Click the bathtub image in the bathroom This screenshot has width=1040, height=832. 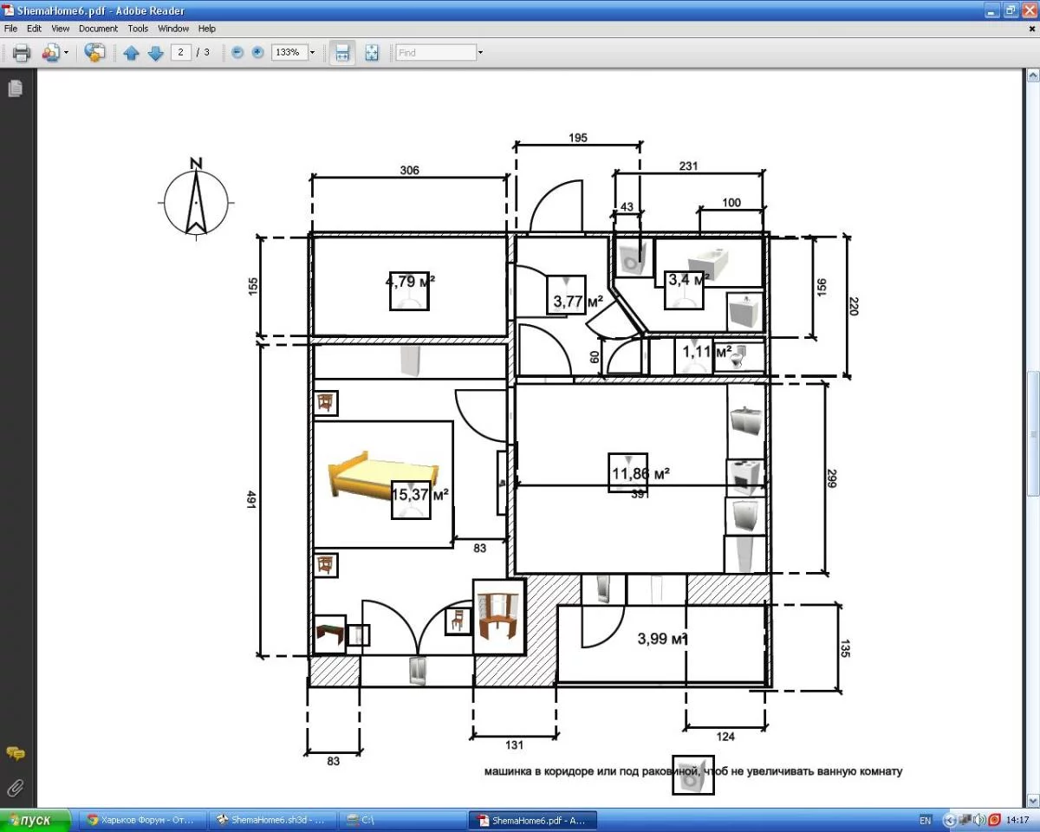[x=708, y=262]
